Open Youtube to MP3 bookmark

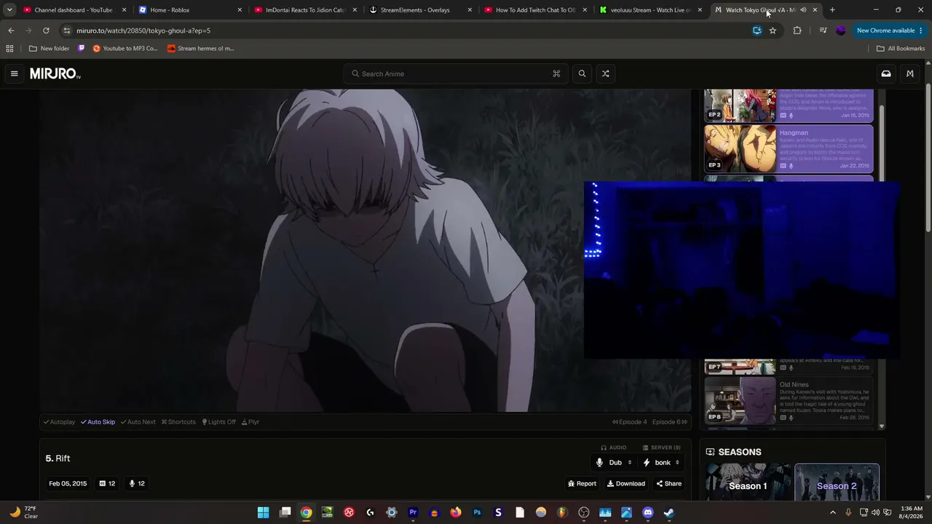125,49
